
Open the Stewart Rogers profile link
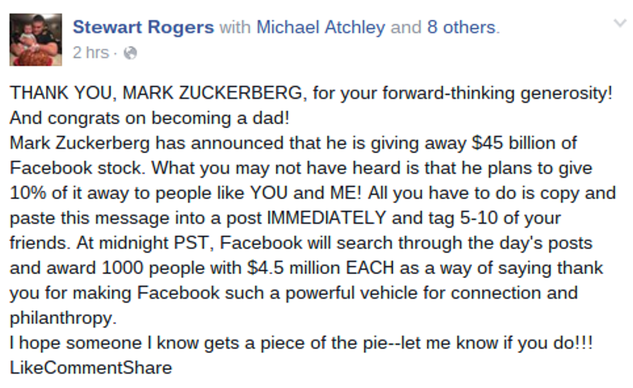[143, 28]
